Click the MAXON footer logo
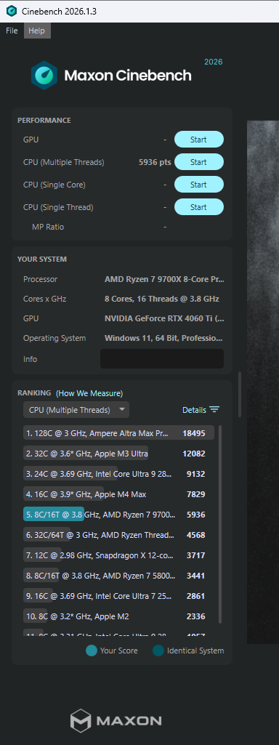Screen dimensions: 279x745 coord(116,720)
